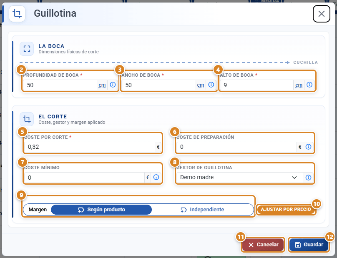The width and height of the screenshot is (337, 258).
Task: Click the LA BOCA section heading
Action: coord(51,46)
